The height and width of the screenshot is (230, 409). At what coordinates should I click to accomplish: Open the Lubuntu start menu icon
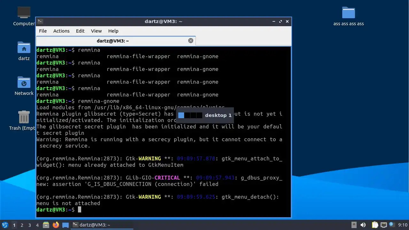click(x=5, y=225)
